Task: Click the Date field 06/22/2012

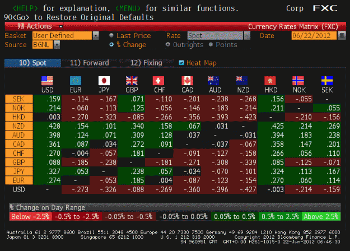Action: click(314, 35)
